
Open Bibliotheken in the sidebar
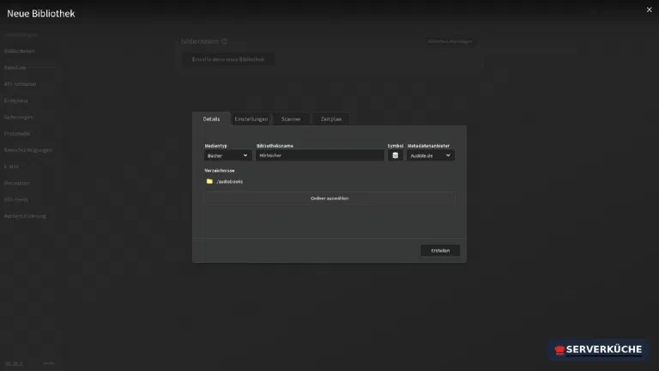[20, 51]
